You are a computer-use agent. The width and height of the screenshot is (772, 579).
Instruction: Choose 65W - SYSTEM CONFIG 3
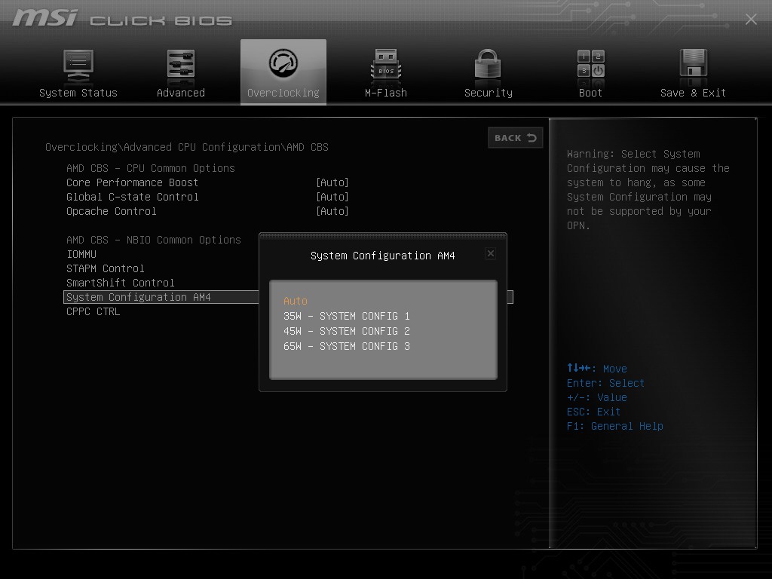347,347
